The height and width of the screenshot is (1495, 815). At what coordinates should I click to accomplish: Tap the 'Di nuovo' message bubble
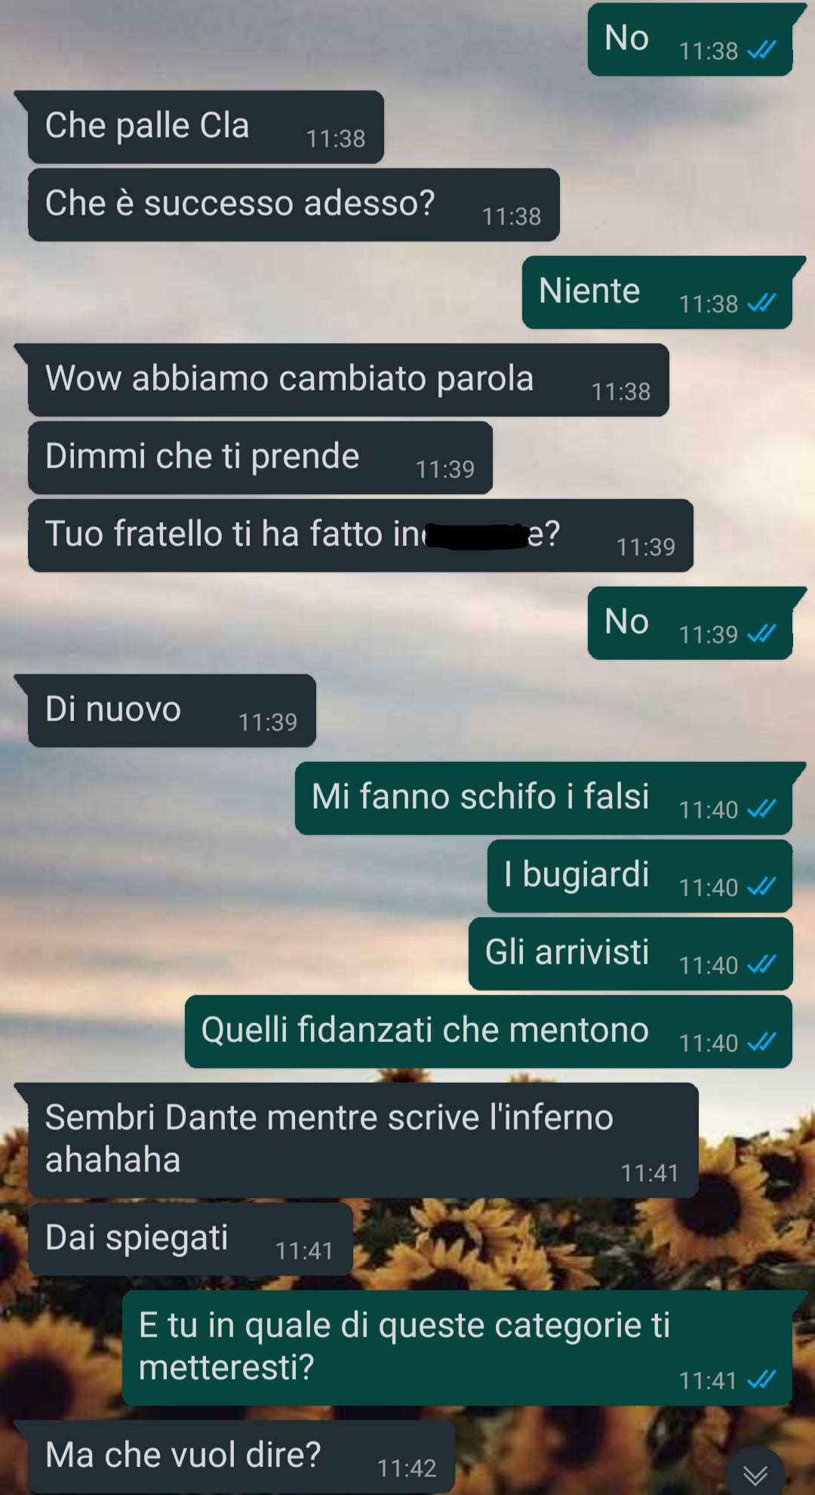tap(171, 711)
